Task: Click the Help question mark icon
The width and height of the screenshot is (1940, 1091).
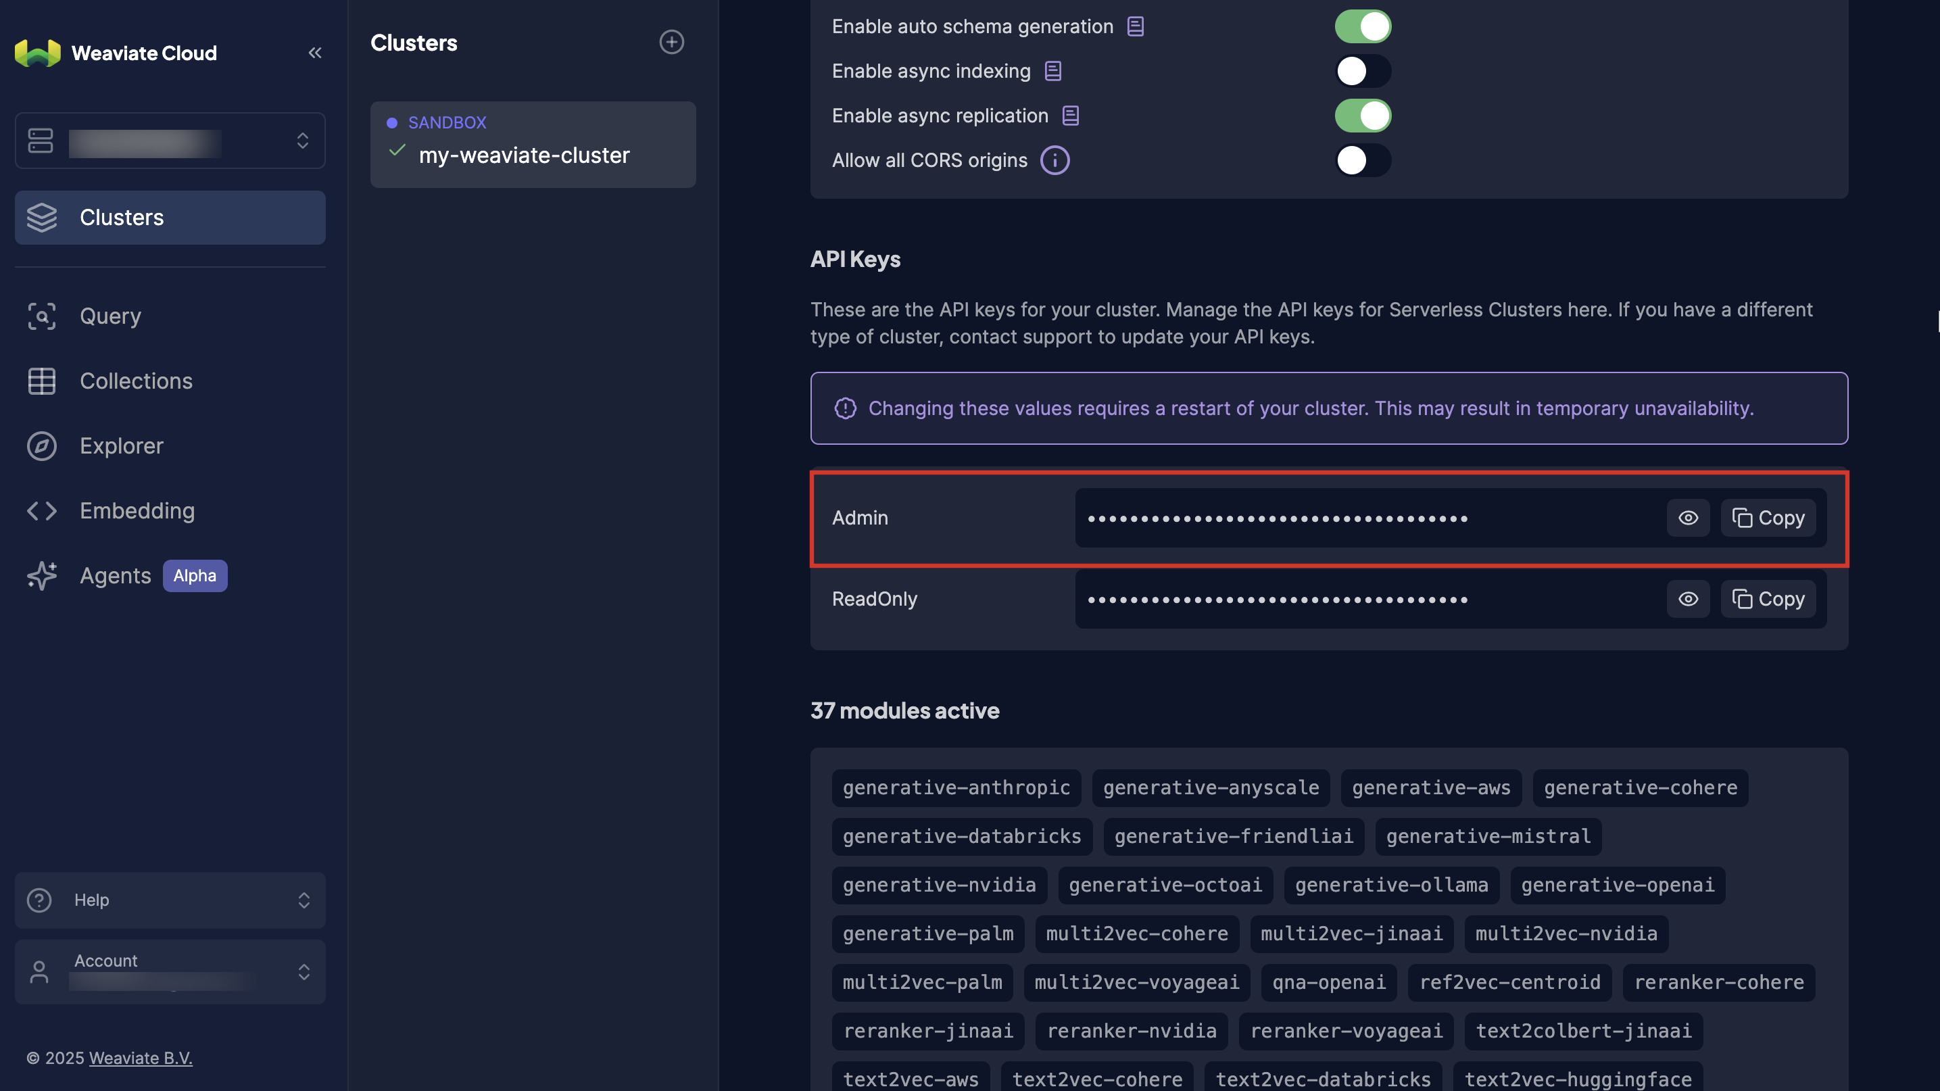Action: [39, 900]
